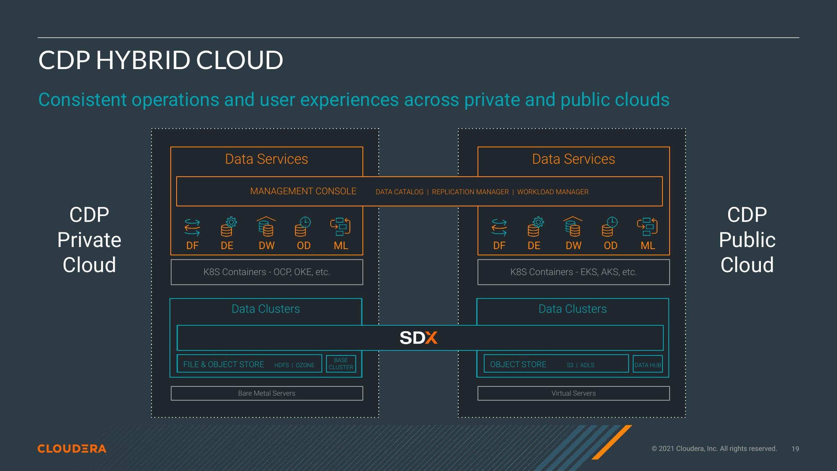Image resolution: width=837 pixels, height=471 pixels.
Task: Select the MANAGEMENT CONSOLE label
Action: coord(303,191)
